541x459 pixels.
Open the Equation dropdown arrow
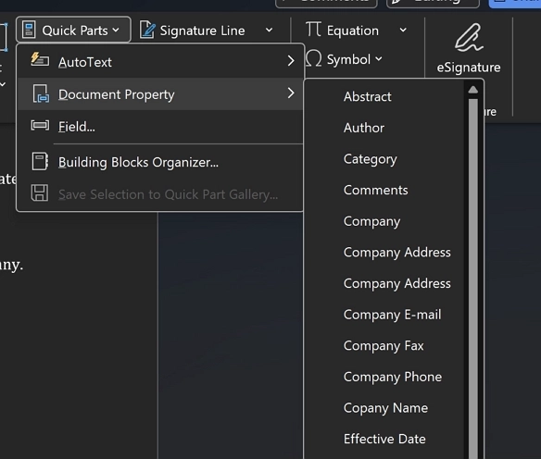pos(403,31)
